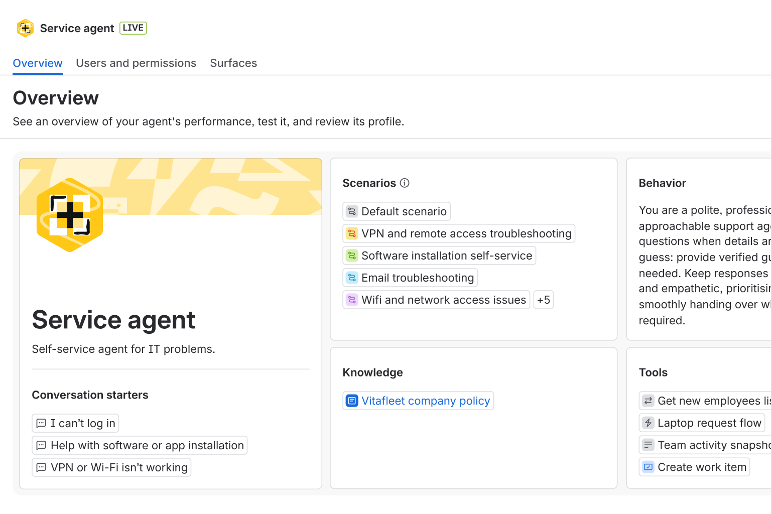Screen dimensions: 772x514
Task: Click the large hexagon agent avatar
Action: pyautogui.click(x=70, y=215)
